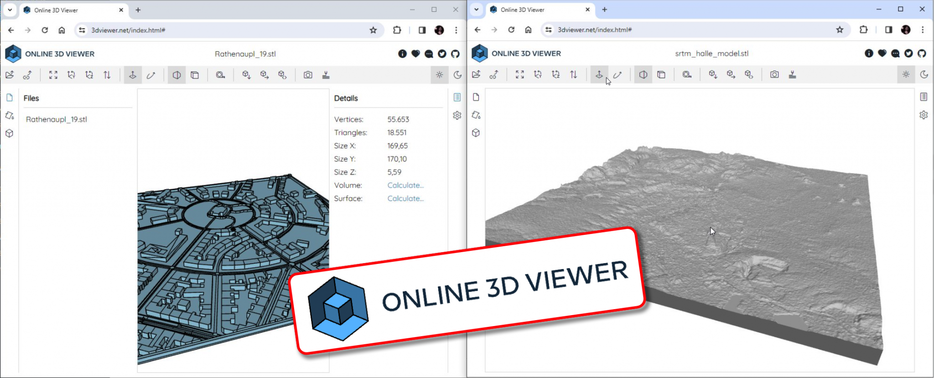Reload page in left browser

45,30
